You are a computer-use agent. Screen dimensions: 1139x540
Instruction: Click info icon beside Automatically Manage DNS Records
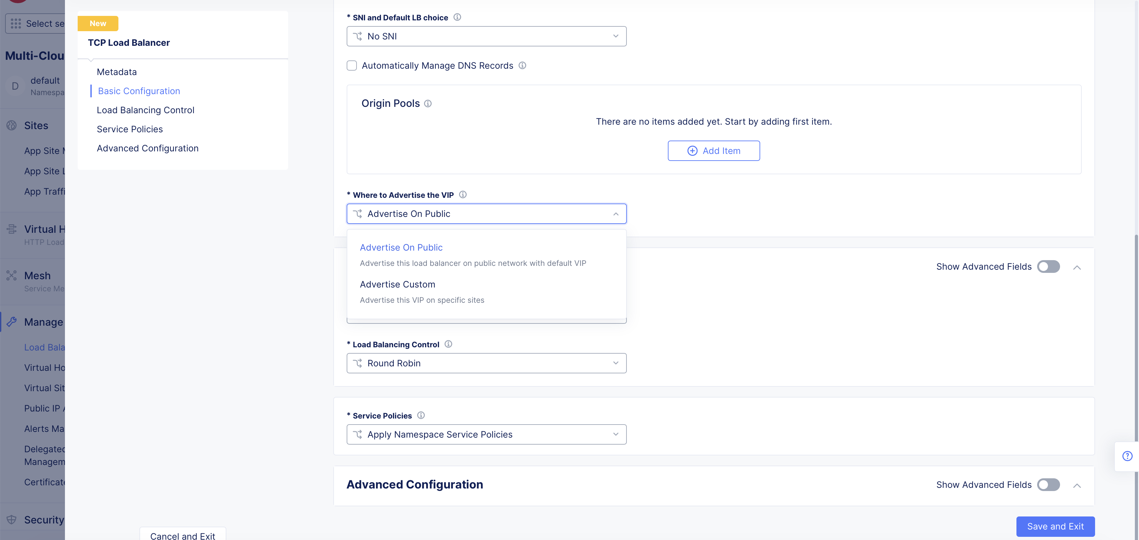click(x=522, y=66)
